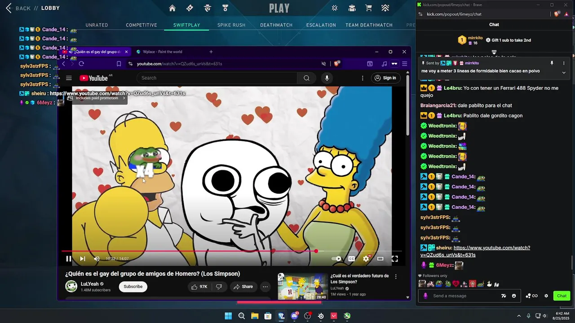The image size is (575, 323).
Task: Open the YouTube settings three-dot menu
Action: (x=363, y=78)
